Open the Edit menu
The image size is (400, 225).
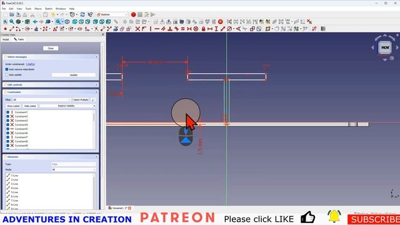(x=11, y=9)
